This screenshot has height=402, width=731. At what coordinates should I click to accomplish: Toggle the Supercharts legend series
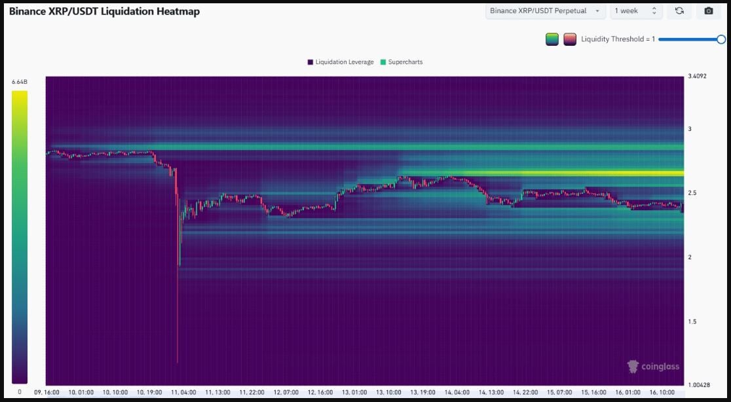pos(402,62)
